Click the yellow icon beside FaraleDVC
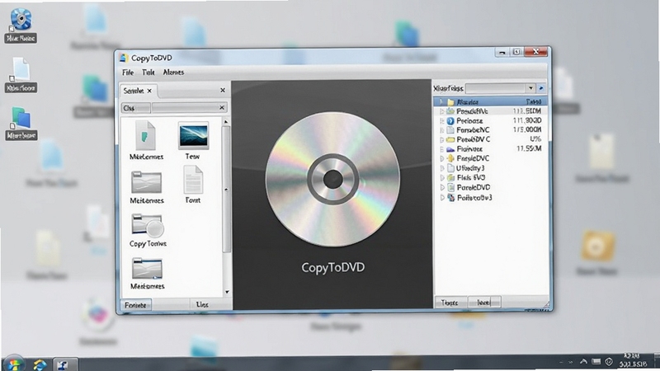The width and height of the screenshot is (660, 371). tap(450, 158)
